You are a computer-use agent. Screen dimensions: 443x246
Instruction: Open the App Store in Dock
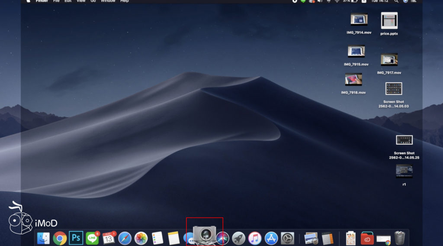[271, 238]
